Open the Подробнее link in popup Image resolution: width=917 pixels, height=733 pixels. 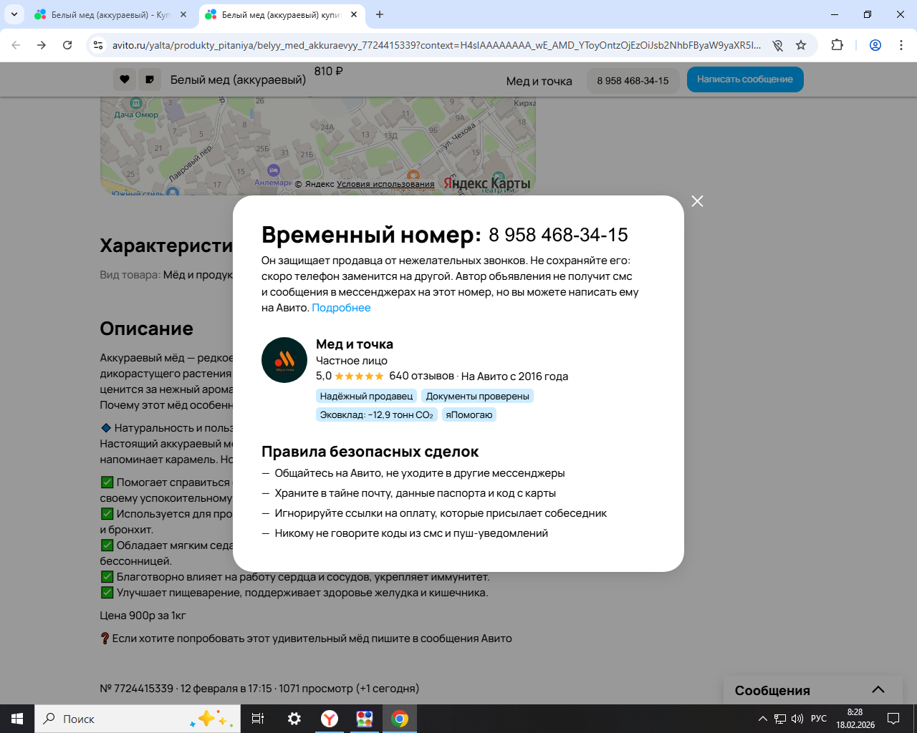(341, 308)
